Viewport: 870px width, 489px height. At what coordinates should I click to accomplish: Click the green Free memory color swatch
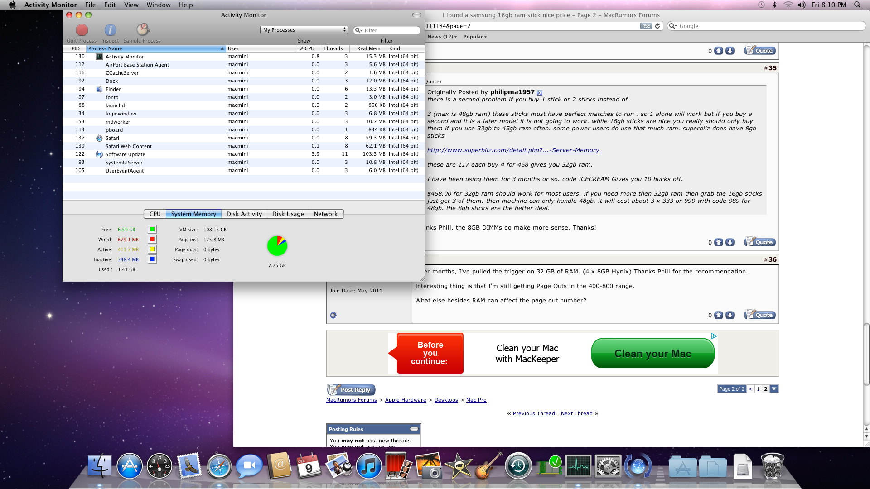tap(152, 230)
